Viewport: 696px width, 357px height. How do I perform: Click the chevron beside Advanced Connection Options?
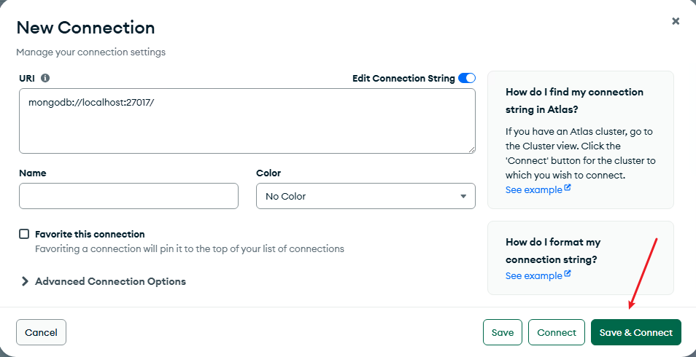click(x=25, y=281)
